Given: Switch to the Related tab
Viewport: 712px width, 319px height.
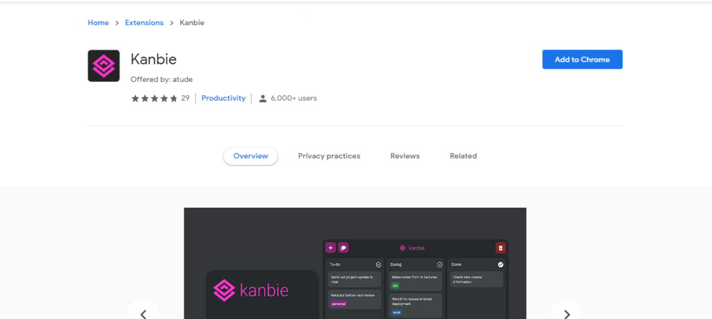Looking at the screenshot, I should point(463,156).
